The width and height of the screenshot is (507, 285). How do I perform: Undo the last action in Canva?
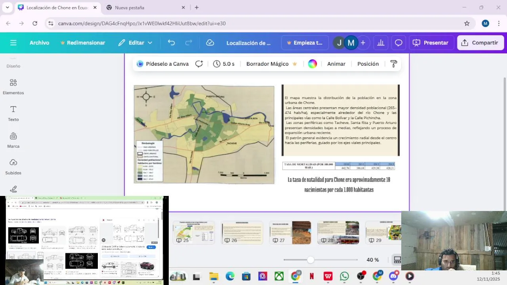click(x=171, y=43)
